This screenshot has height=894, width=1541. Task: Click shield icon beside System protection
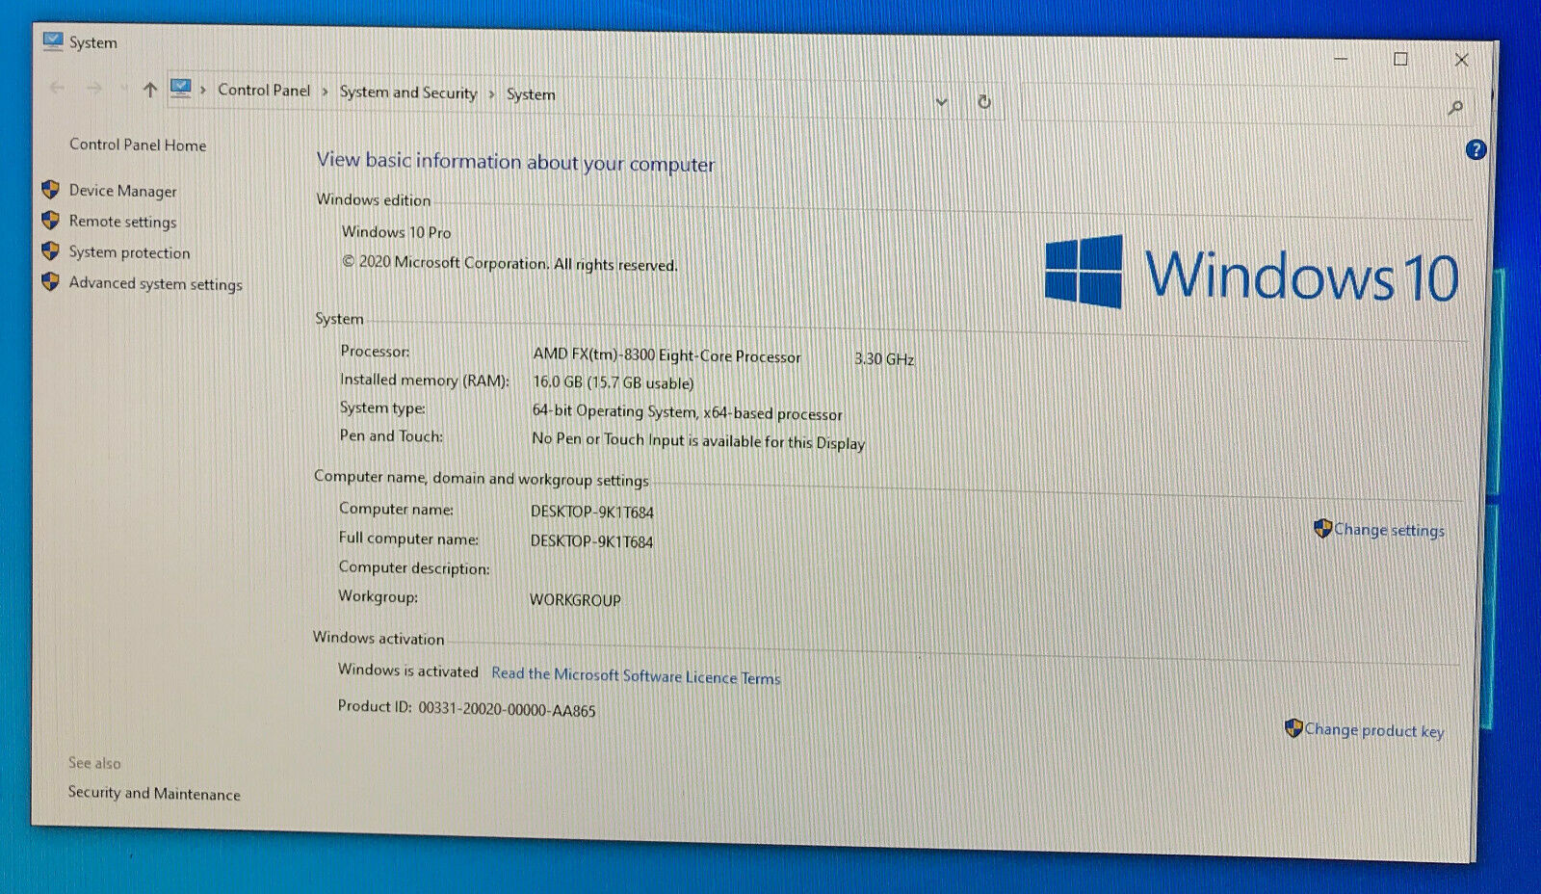[x=51, y=250]
